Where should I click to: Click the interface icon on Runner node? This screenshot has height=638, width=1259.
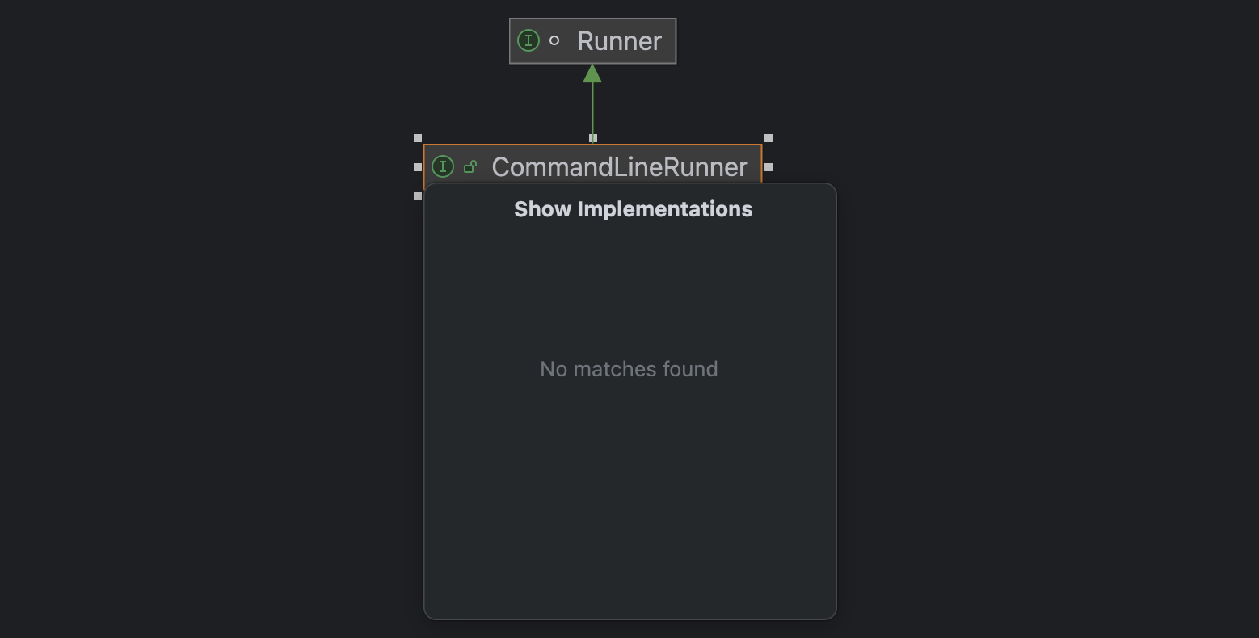(528, 40)
